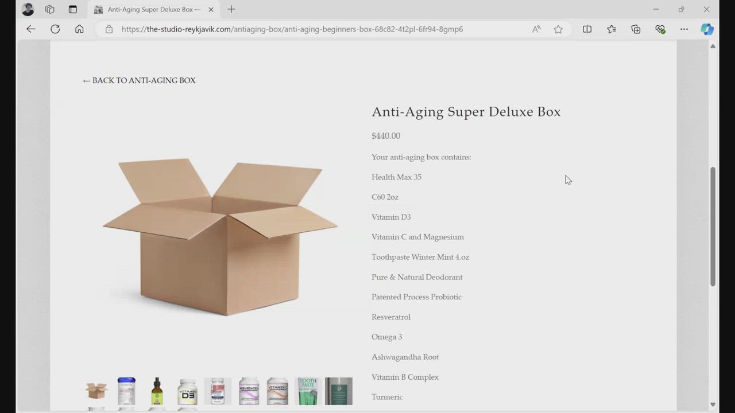The height and width of the screenshot is (413, 735).
Task: Open Settings and more ellipsis menu
Action: (x=684, y=29)
